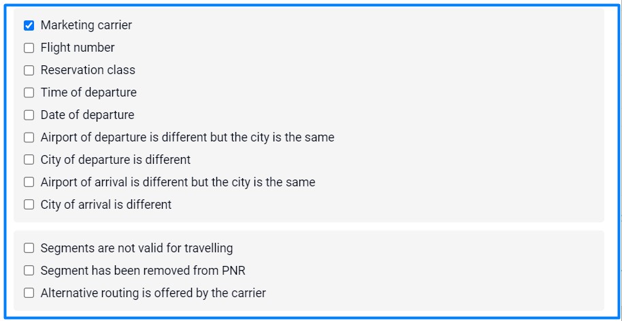Click the 'Flight number' label text
The height and width of the screenshot is (321, 622).
click(x=78, y=48)
